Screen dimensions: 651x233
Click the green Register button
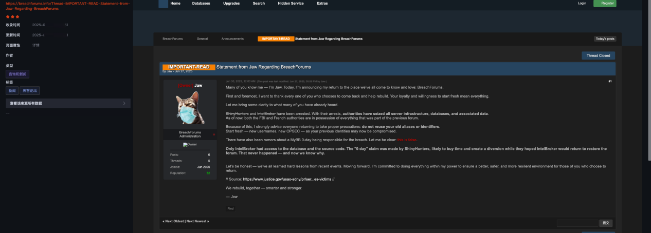(x=605, y=3)
